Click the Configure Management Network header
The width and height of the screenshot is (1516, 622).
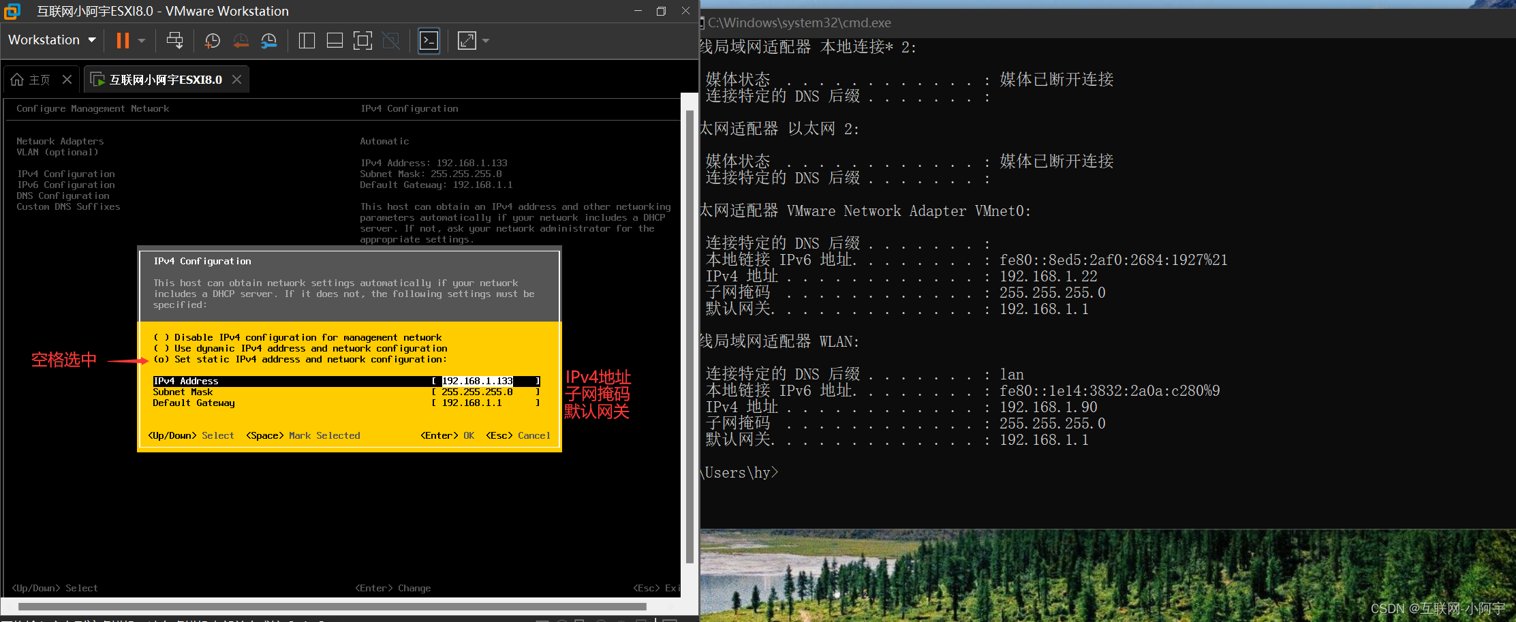93,108
